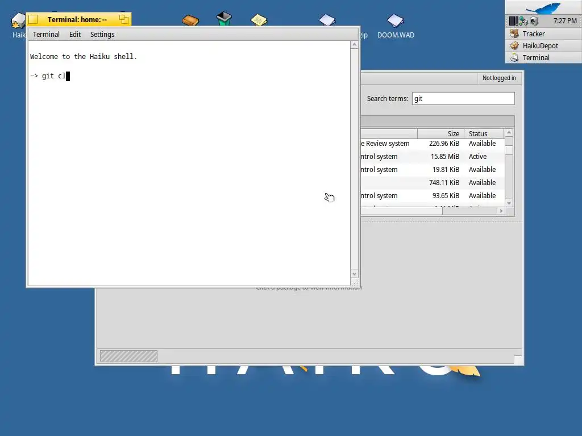Viewport: 582px width, 436px height.
Task: Click the Terminal window zoom button
Action: [124, 19]
